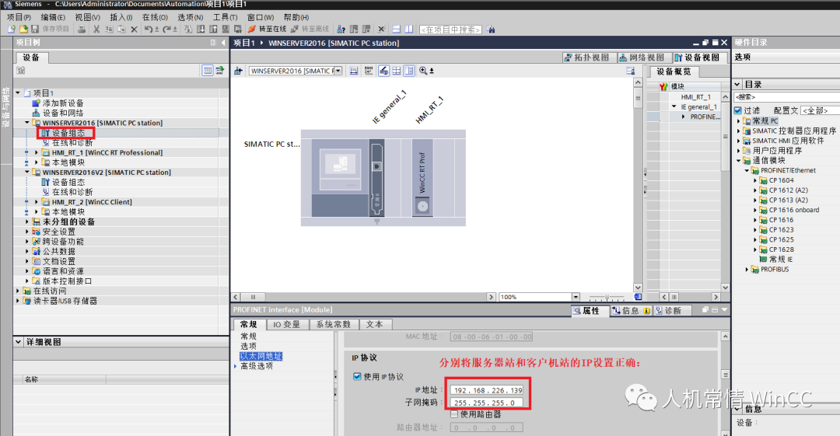Enable the 使用路由器 checkbox

click(454, 414)
